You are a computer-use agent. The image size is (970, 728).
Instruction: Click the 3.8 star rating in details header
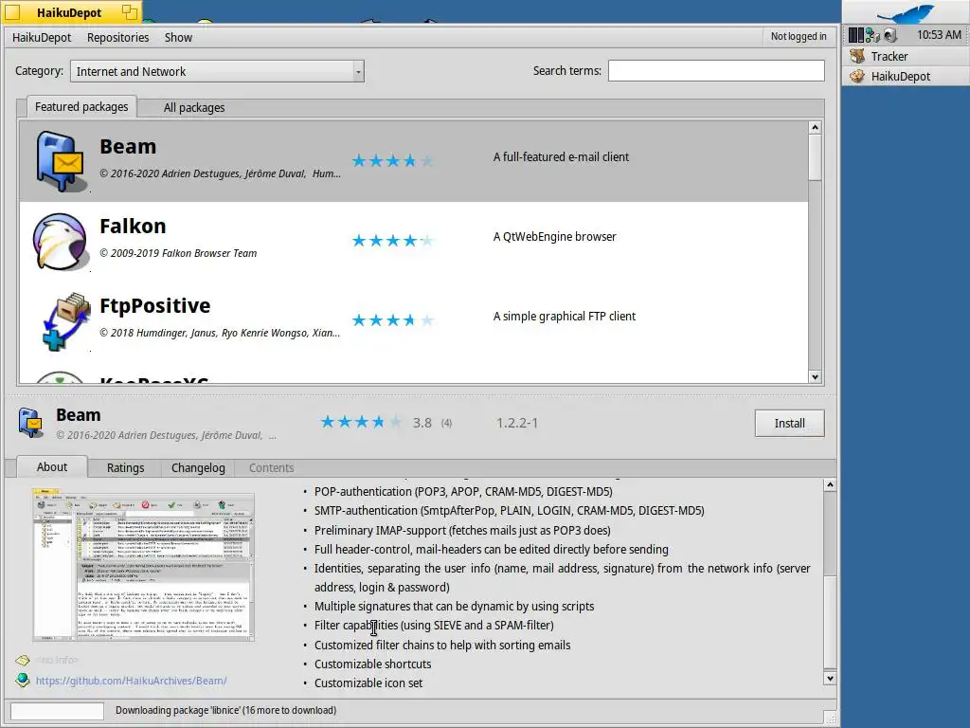click(x=361, y=422)
